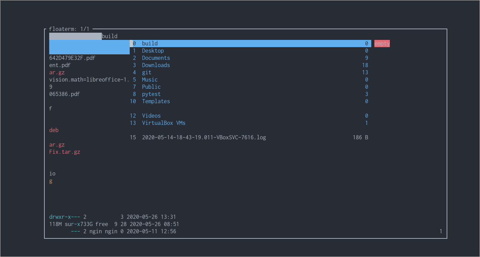Open the Templates folder
The image size is (480, 257).
[x=156, y=101]
